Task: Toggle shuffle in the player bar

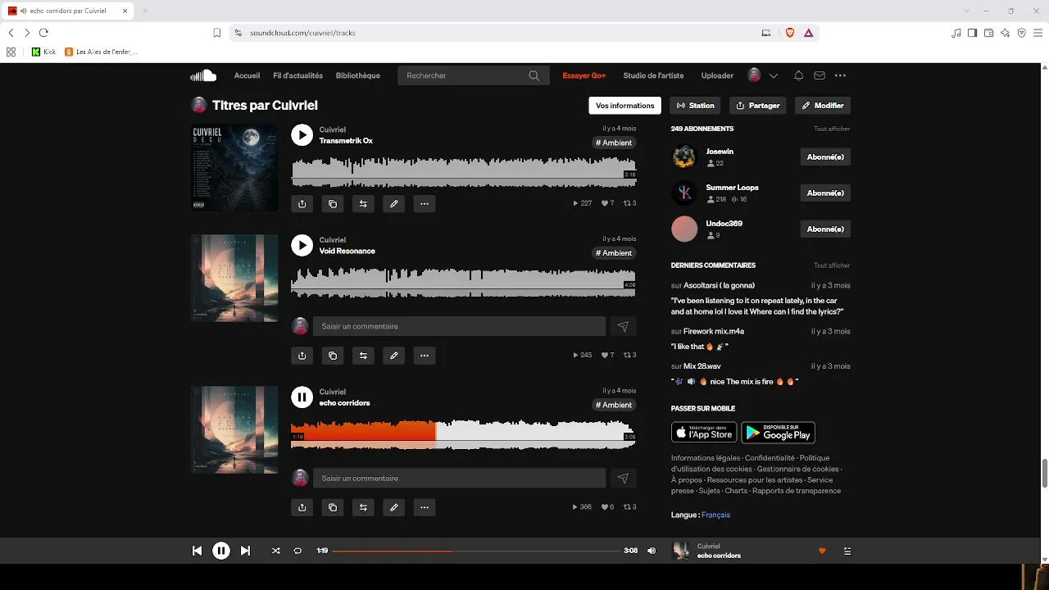Action: pyautogui.click(x=276, y=551)
